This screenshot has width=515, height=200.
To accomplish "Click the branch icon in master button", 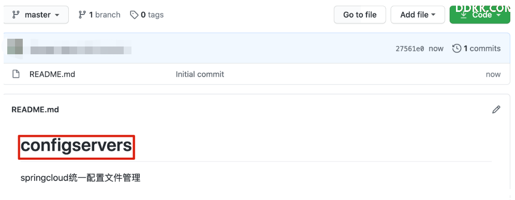I will click(16, 15).
